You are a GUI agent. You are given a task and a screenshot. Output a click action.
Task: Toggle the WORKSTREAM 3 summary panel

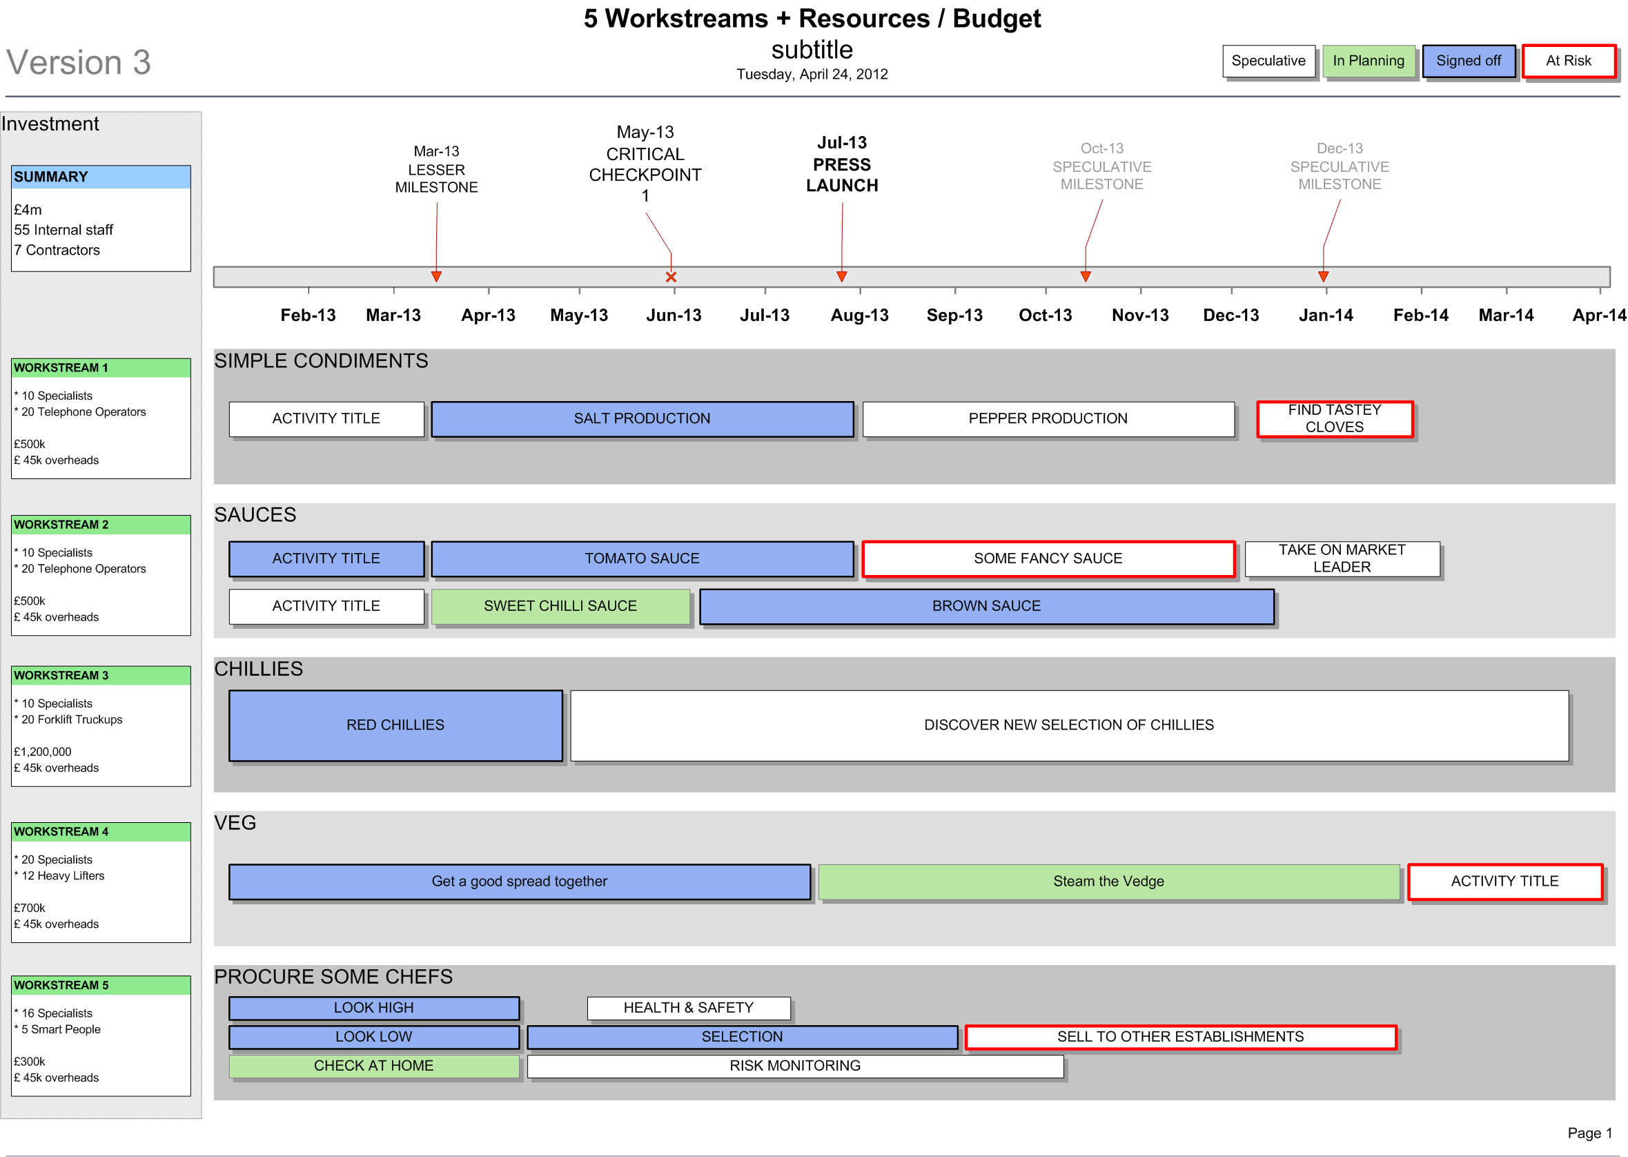point(94,674)
